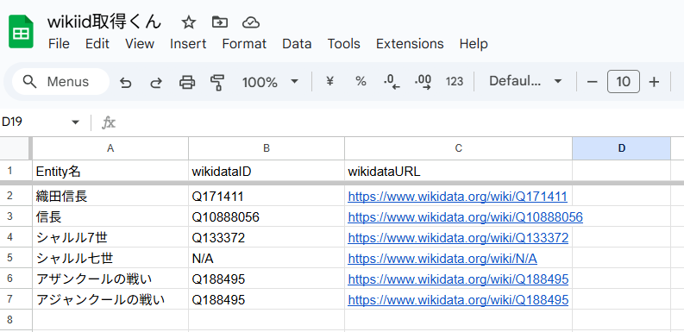
Task: Follow the Q10888056 wikidata URL
Action: coord(465,216)
